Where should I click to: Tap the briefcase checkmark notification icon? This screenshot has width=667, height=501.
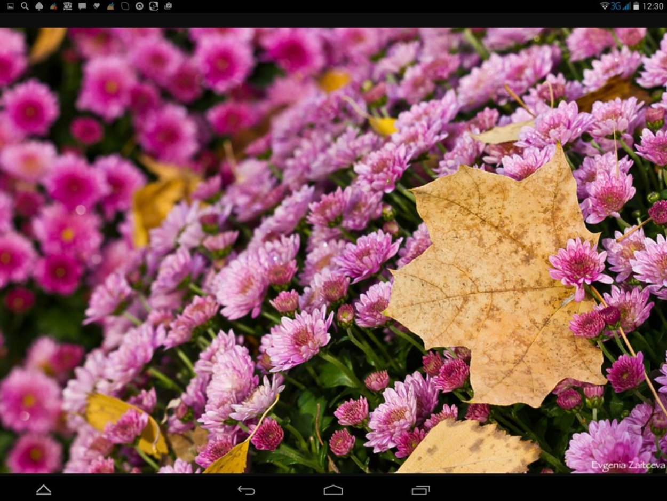click(x=168, y=6)
